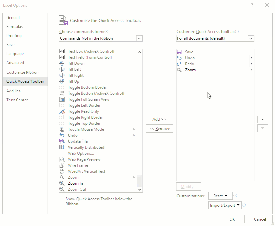Select the Text Box (ActiveX Control) icon
The width and height of the screenshot is (275, 226).
pyautogui.click(x=62, y=51)
